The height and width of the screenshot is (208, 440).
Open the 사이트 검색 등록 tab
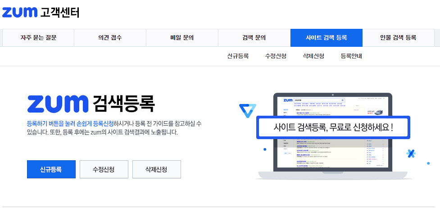327,38
